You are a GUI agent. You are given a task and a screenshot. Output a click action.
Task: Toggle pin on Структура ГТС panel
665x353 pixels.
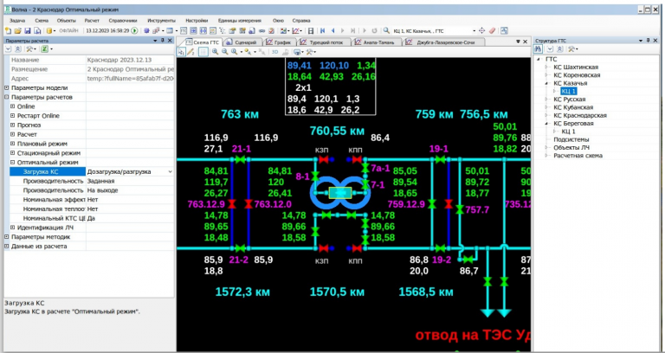point(647,41)
